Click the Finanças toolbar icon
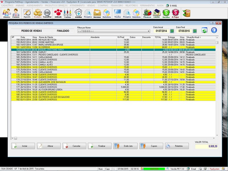 pyautogui.click(x=147, y=13)
